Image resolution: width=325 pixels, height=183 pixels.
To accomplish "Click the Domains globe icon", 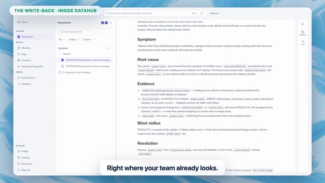I will pyautogui.click(x=19, y=60).
